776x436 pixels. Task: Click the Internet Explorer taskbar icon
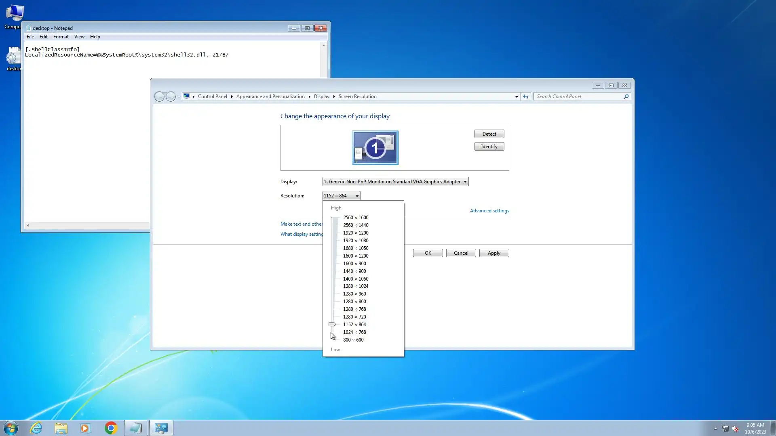(36, 428)
